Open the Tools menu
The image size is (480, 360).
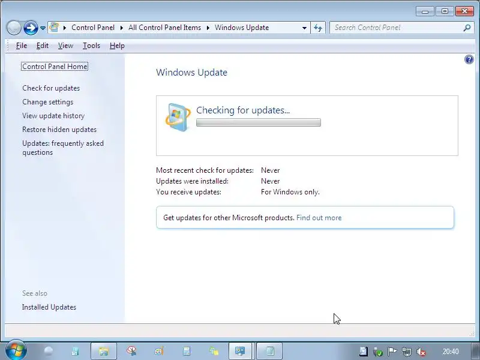92,46
